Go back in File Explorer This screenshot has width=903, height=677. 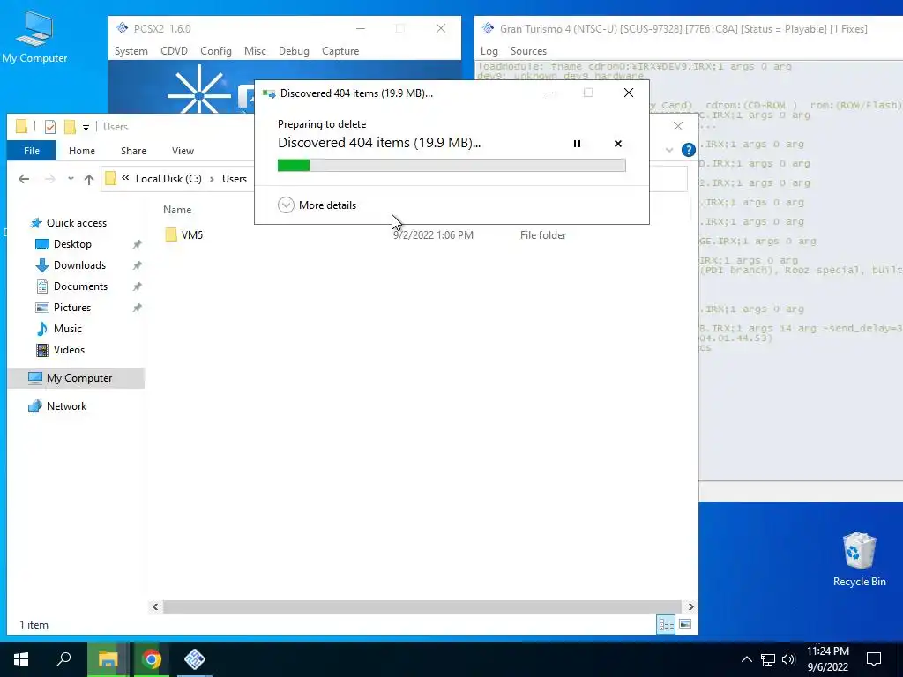[x=24, y=179]
